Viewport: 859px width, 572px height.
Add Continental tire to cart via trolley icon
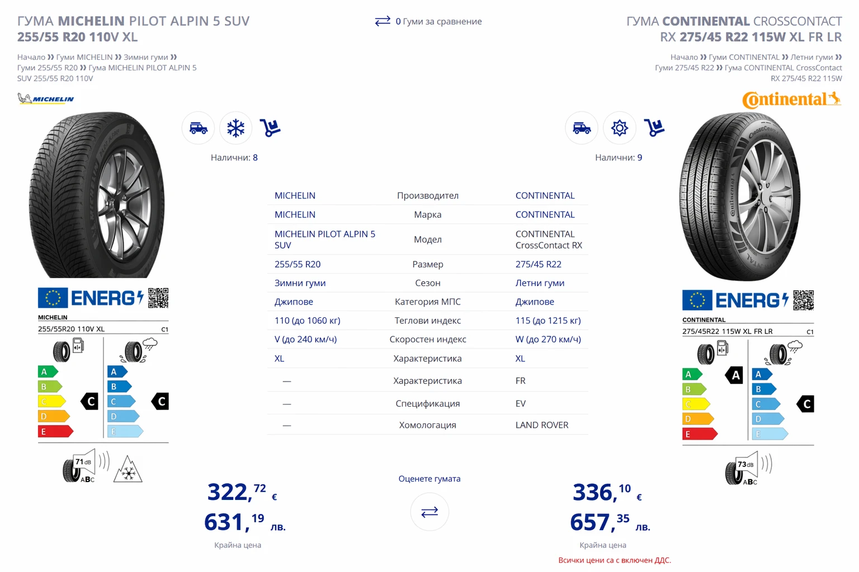654,128
